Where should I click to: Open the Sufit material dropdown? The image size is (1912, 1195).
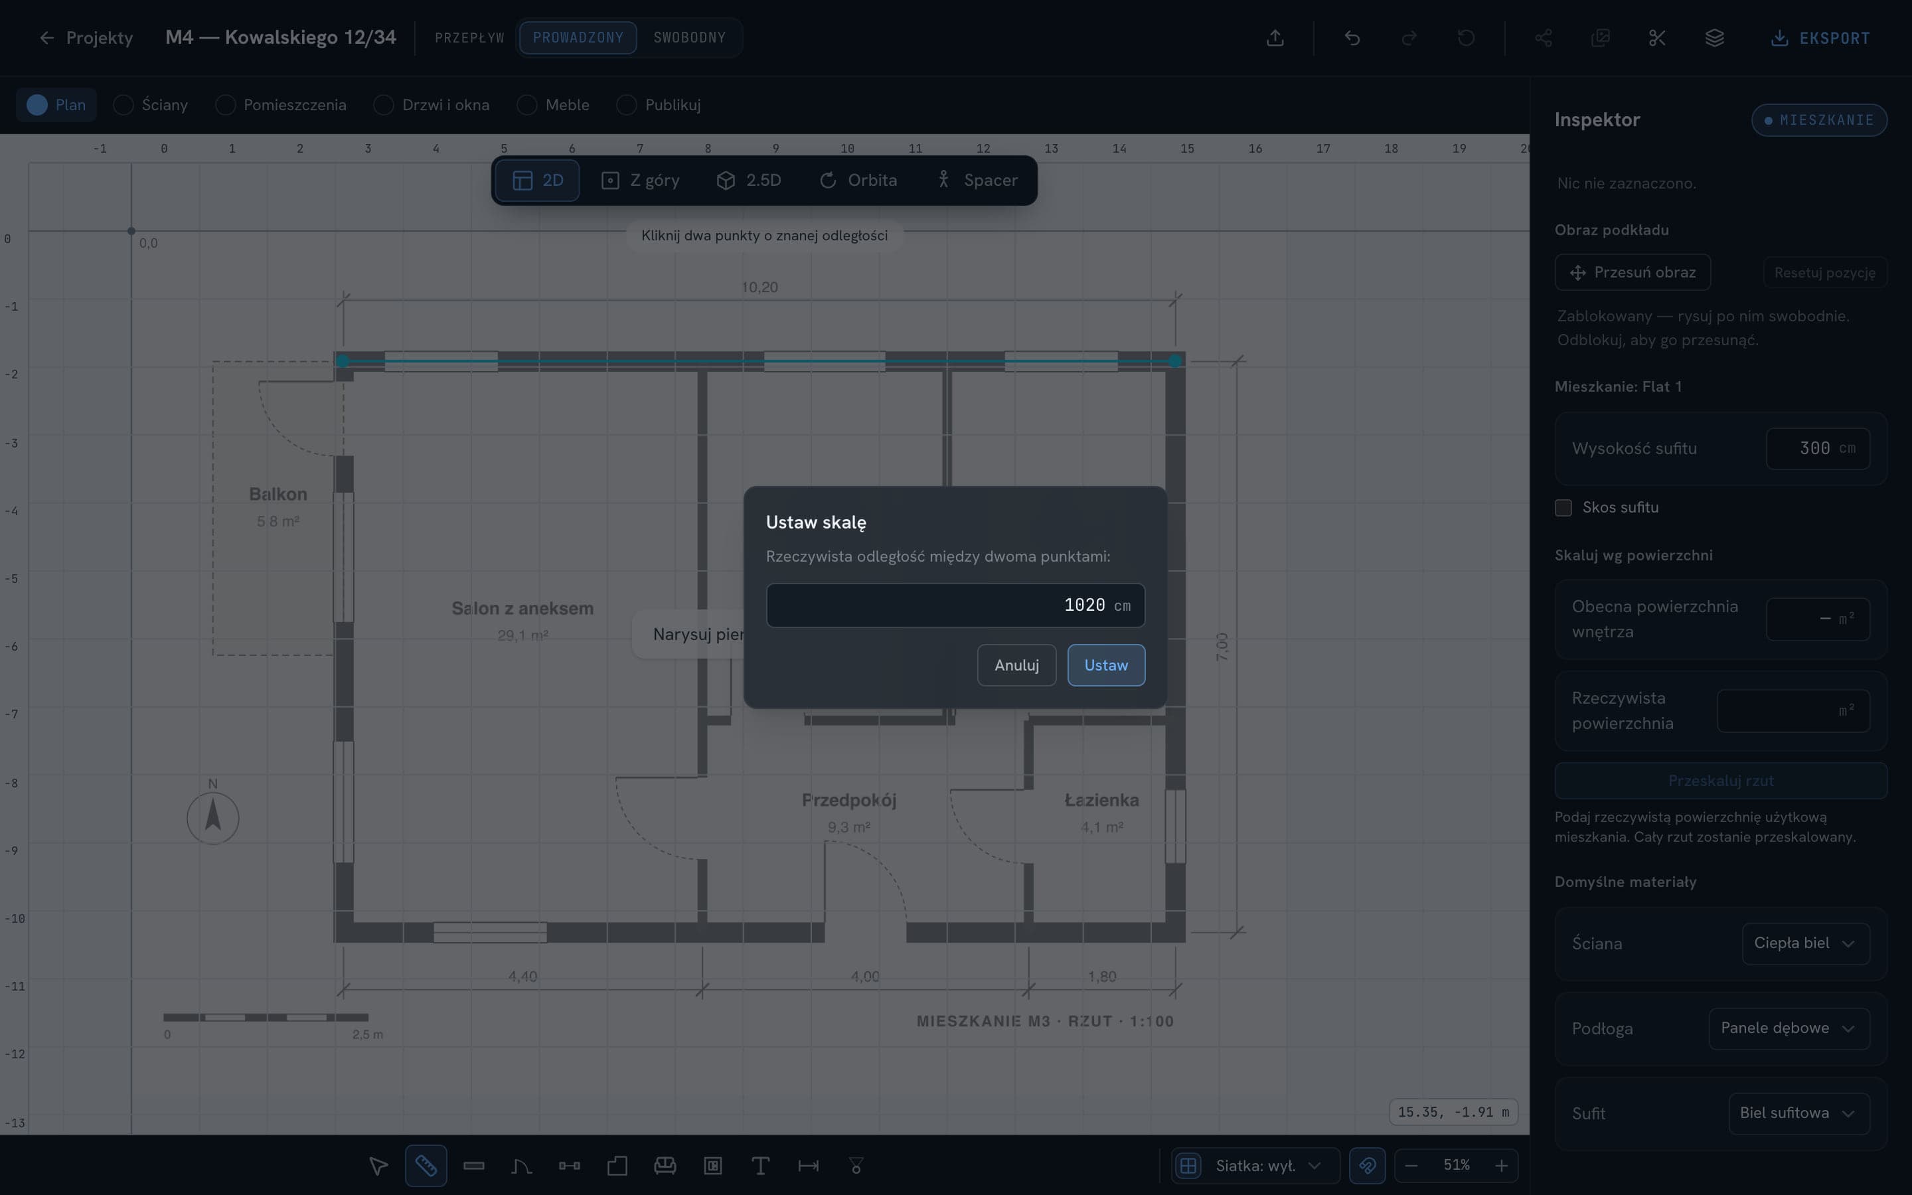tap(1799, 1113)
